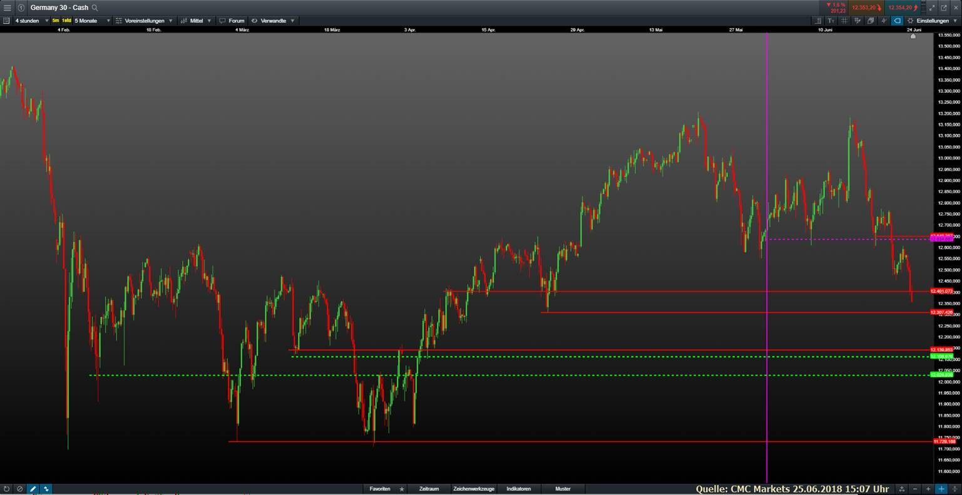Select the lower green dashed line label

(x=941, y=375)
